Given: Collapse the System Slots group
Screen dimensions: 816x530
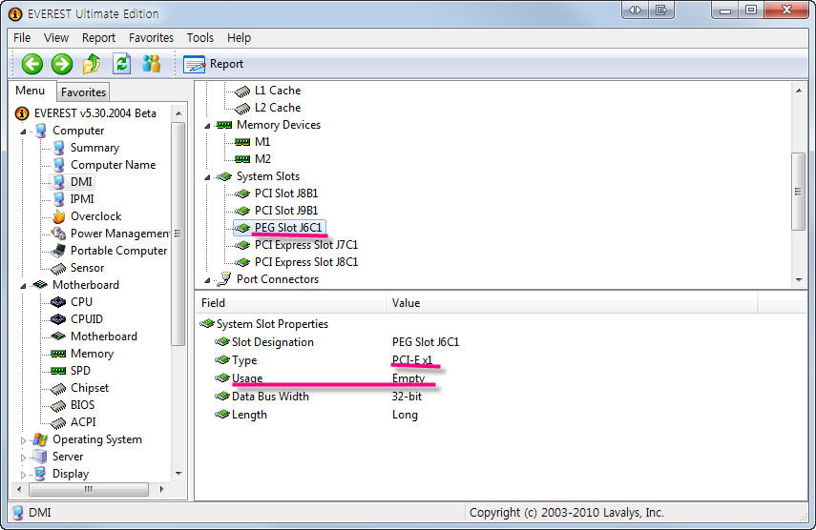Looking at the screenshot, I should (207, 177).
